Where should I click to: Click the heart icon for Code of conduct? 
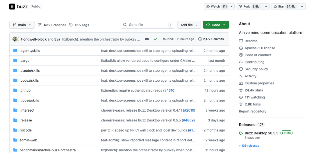tap(241, 55)
